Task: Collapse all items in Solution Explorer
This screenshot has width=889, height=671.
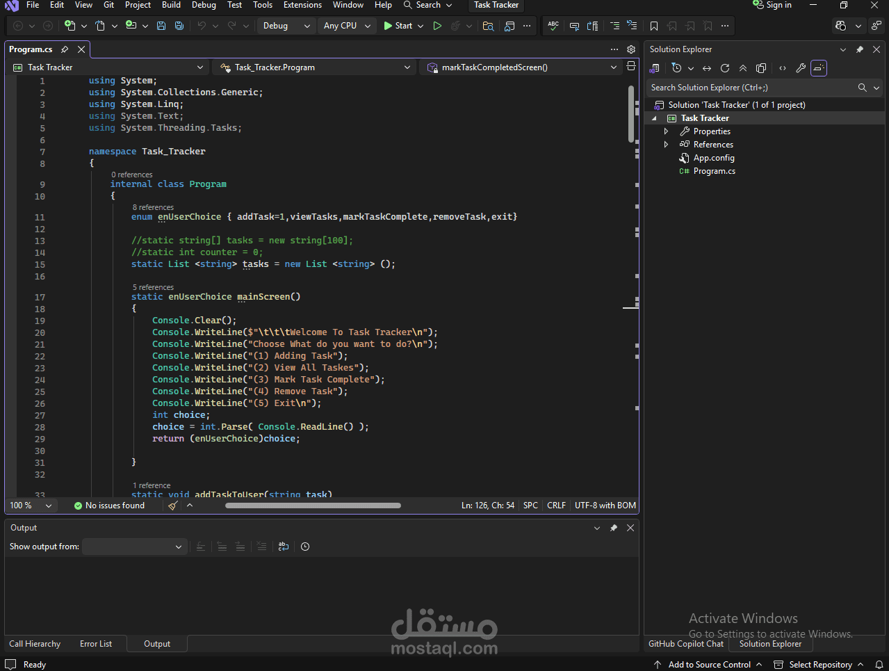Action: point(743,68)
